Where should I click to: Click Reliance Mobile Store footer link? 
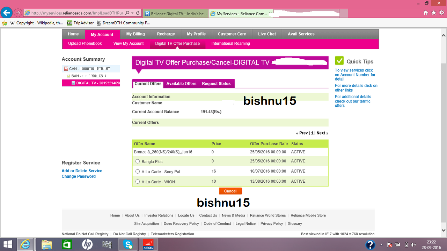308,215
